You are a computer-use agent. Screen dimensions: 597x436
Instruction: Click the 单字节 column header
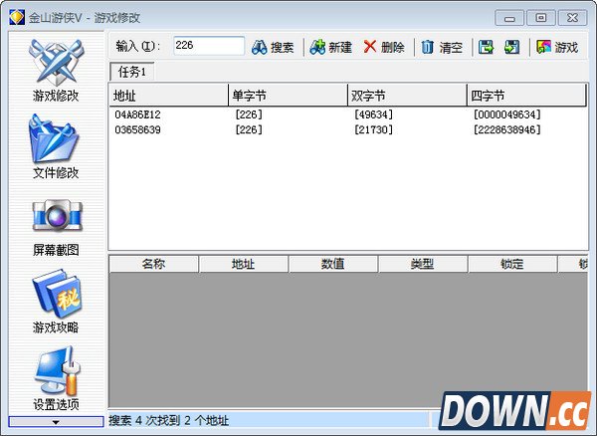click(288, 96)
